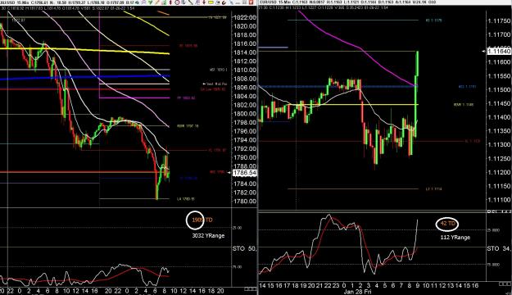
Task: Click the 1780.00 price axis label
Action: click(245, 202)
